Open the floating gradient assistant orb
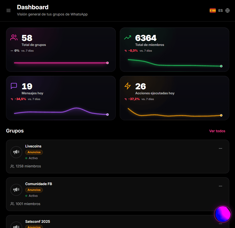The image size is (235, 228). [223, 214]
